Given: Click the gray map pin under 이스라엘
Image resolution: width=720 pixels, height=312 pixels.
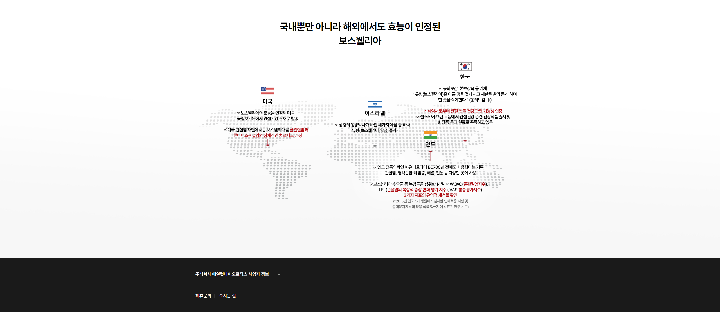Looking at the screenshot, I should pos(375,146).
